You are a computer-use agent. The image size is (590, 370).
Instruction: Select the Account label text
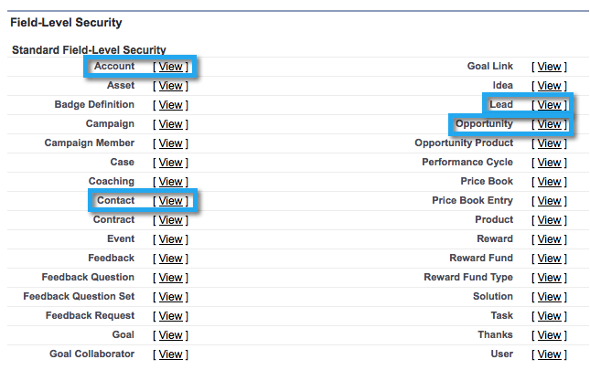[x=114, y=66]
